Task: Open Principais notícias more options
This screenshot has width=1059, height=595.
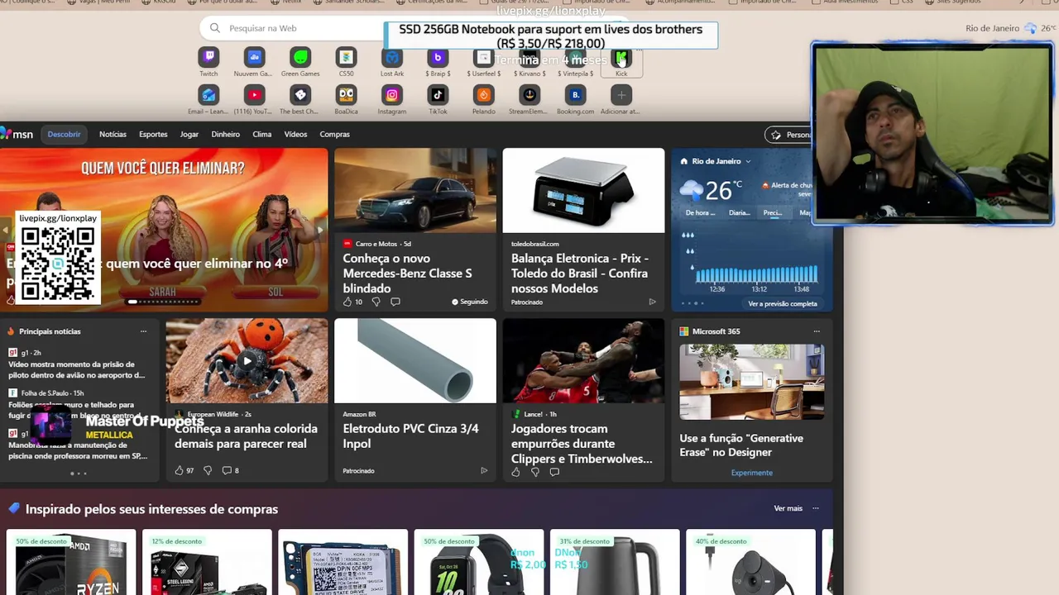Action: (143, 331)
